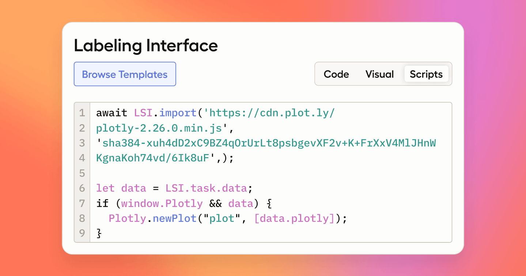This screenshot has width=526, height=276.
Task: Select the sha384 integrity hash string
Action: point(267,143)
